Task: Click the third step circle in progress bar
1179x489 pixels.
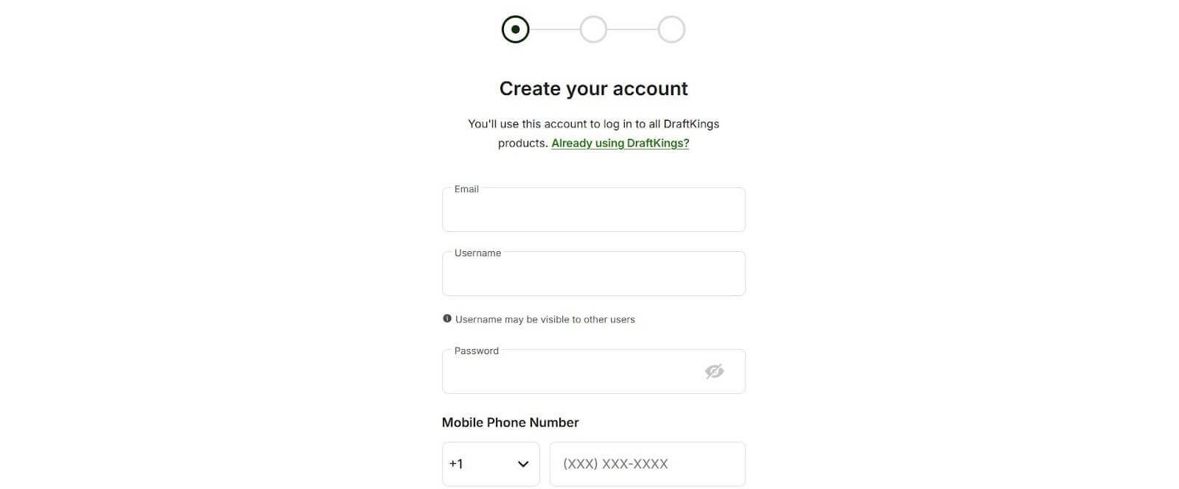Action: pyautogui.click(x=671, y=29)
